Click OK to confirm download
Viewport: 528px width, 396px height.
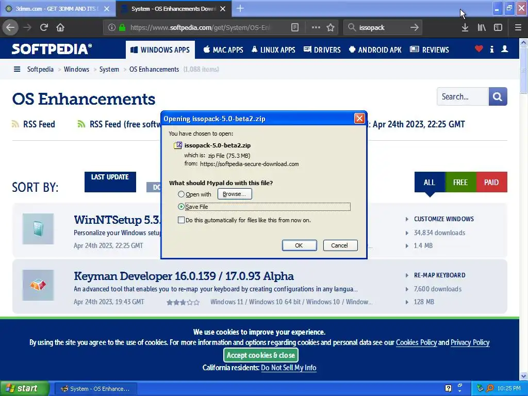pyautogui.click(x=299, y=245)
